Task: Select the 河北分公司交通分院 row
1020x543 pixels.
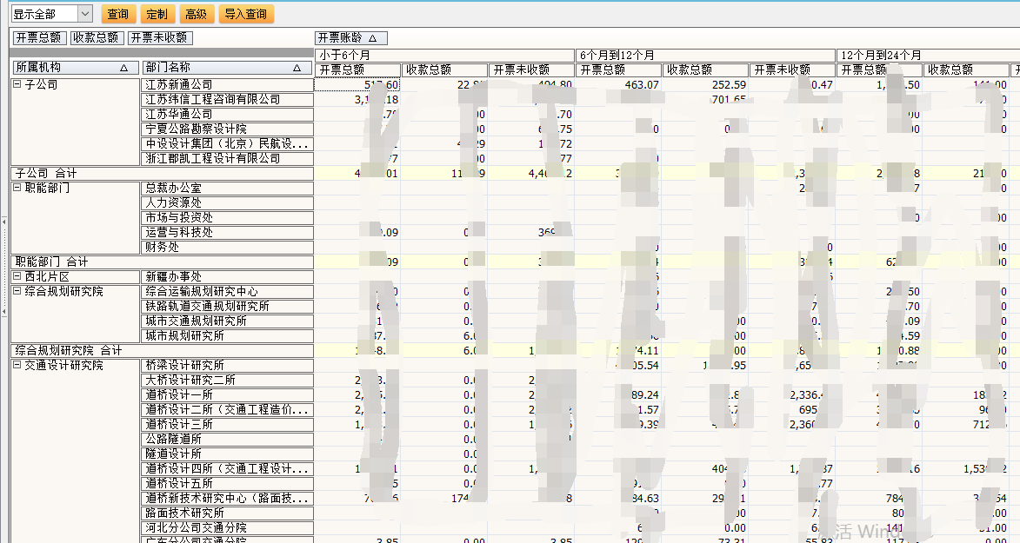Action: pyautogui.click(x=227, y=527)
